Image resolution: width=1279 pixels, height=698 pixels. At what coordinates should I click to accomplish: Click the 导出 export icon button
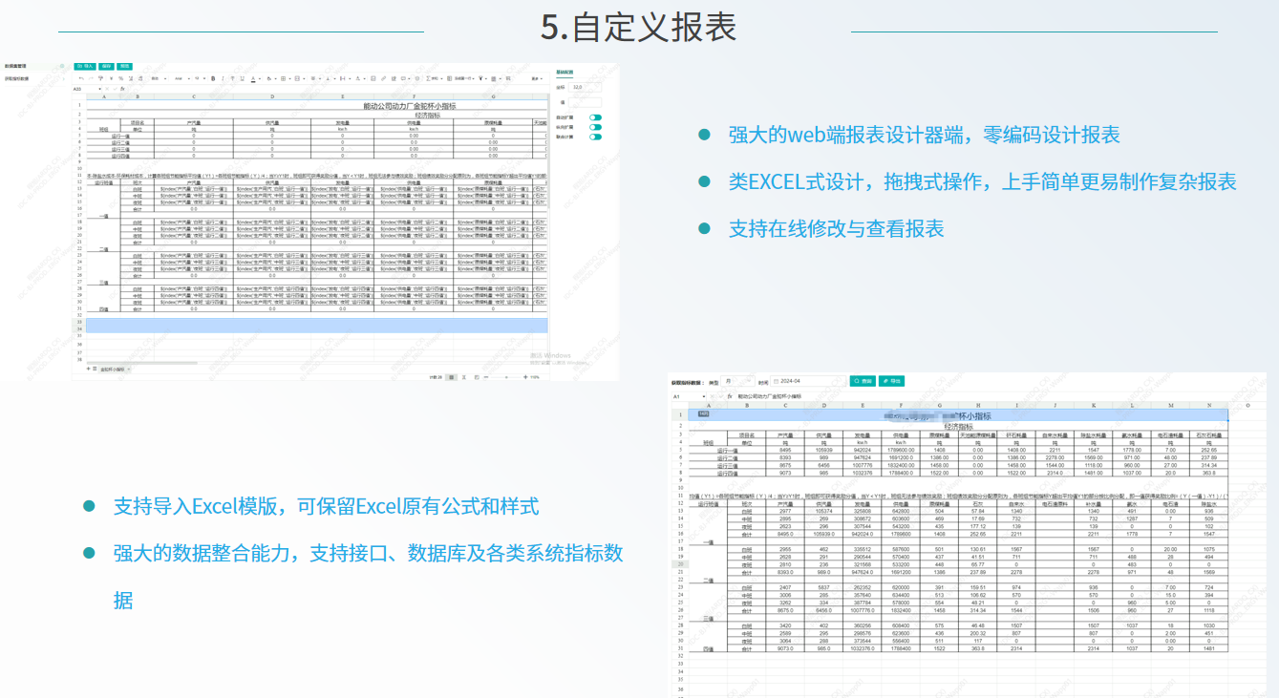(891, 381)
